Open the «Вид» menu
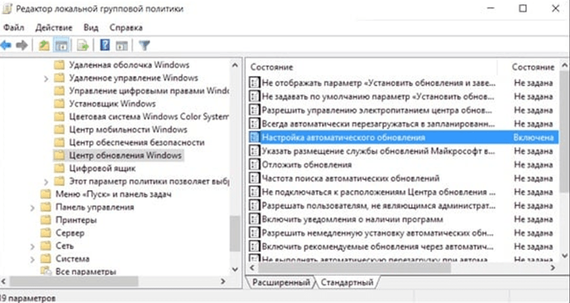 [91, 28]
